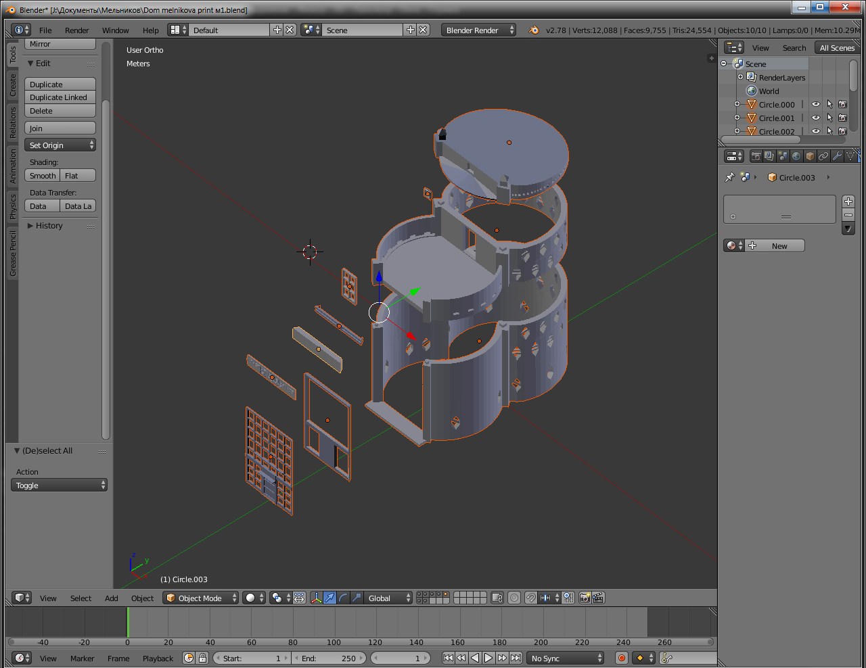Play animation in reverse
This screenshot has width=866, height=668.
(x=475, y=658)
